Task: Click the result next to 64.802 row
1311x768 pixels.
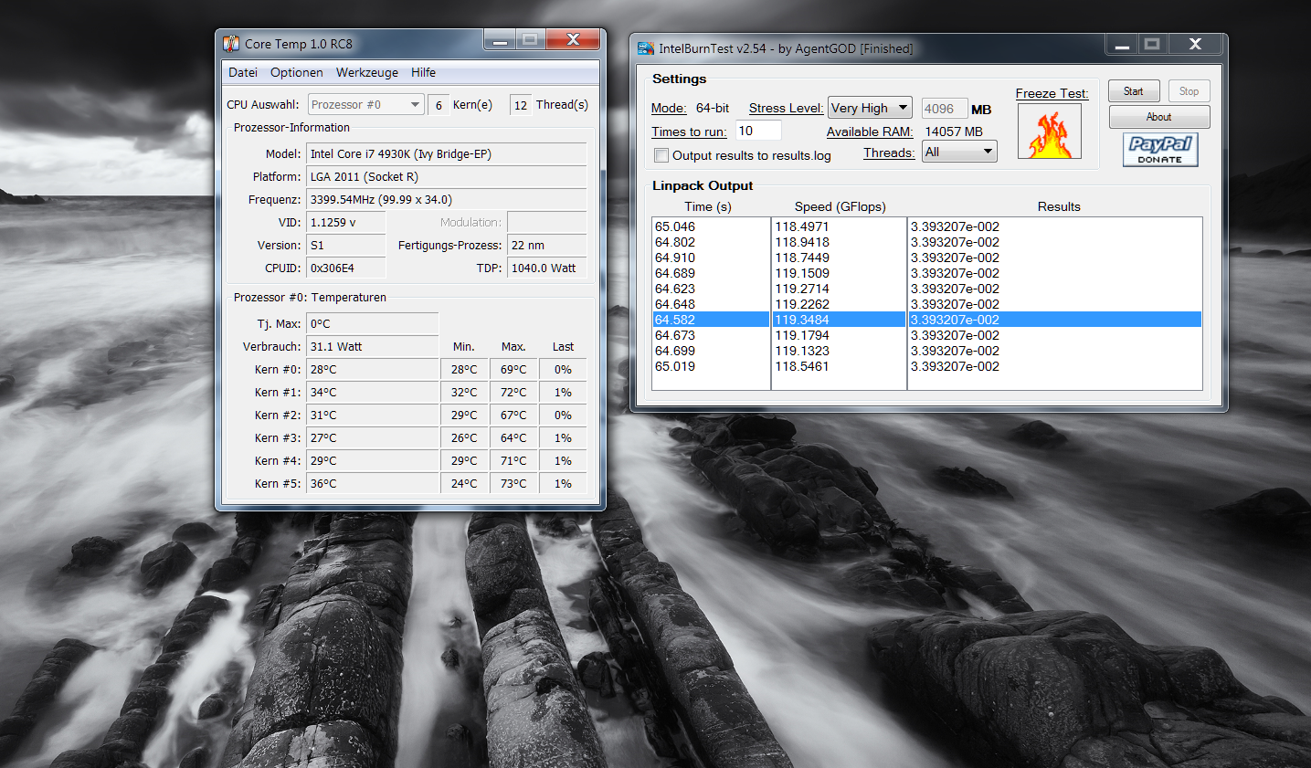Action: [x=955, y=242]
